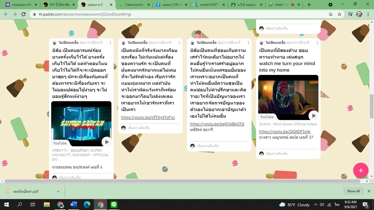Switch to the Facebook 5/6 tab

pyautogui.click(x=172, y=5)
